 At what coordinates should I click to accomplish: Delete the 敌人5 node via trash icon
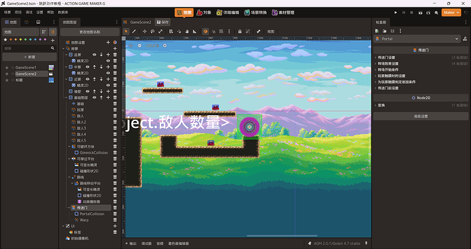pos(115,140)
